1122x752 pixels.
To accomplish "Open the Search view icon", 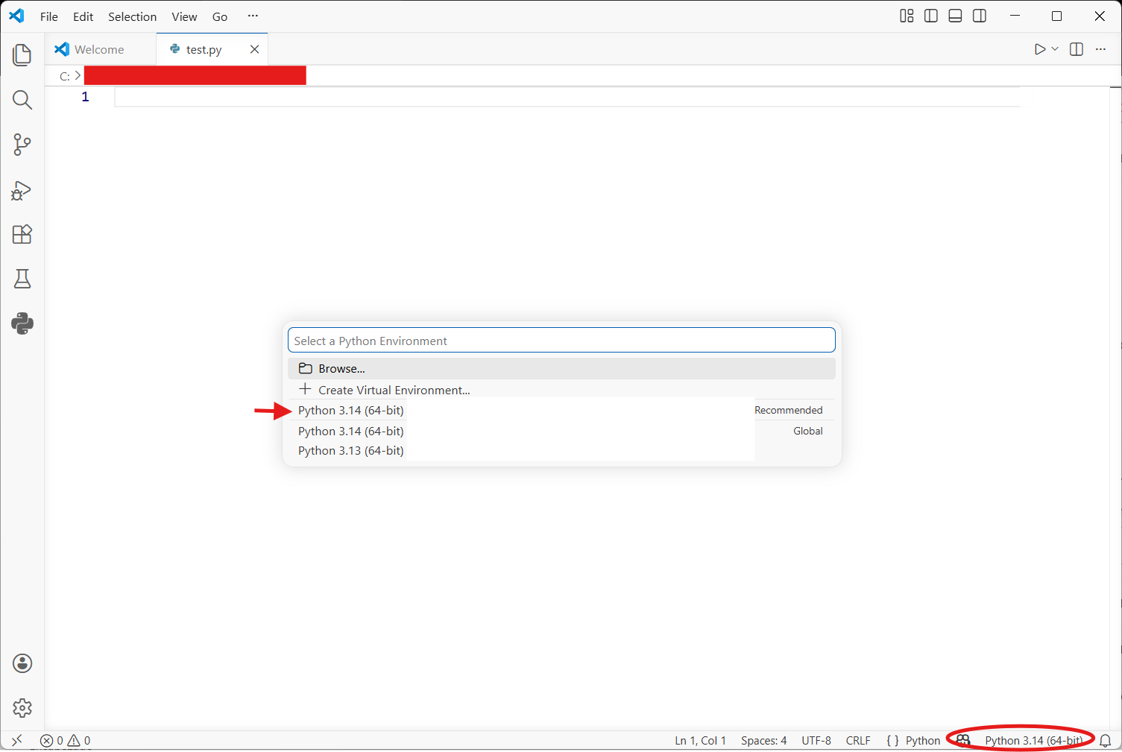I will (x=22, y=100).
